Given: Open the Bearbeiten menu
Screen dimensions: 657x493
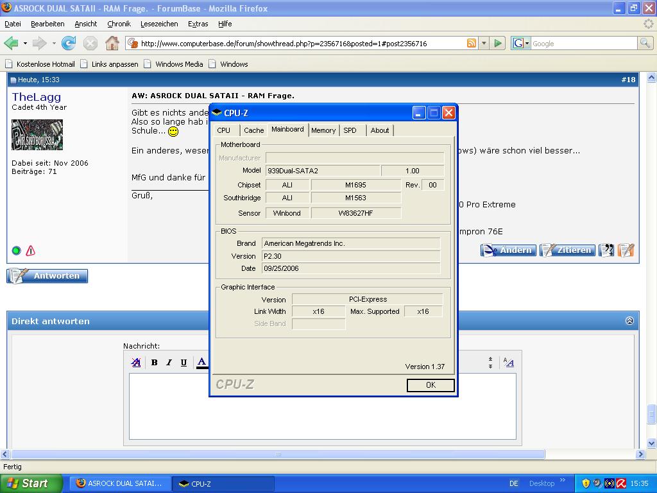Looking at the screenshot, I should 47,24.
